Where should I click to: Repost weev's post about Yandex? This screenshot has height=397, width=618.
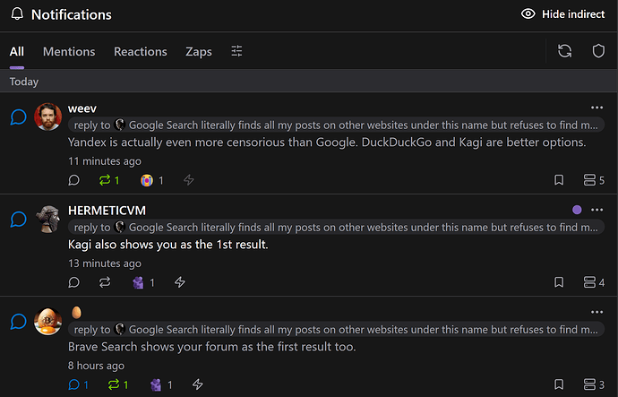tap(108, 180)
